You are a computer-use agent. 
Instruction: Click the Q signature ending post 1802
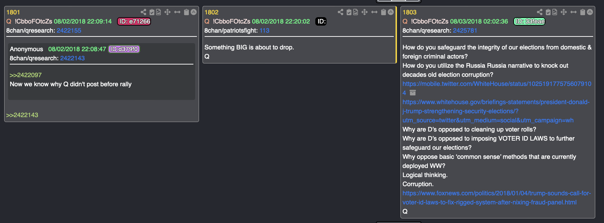[207, 56]
